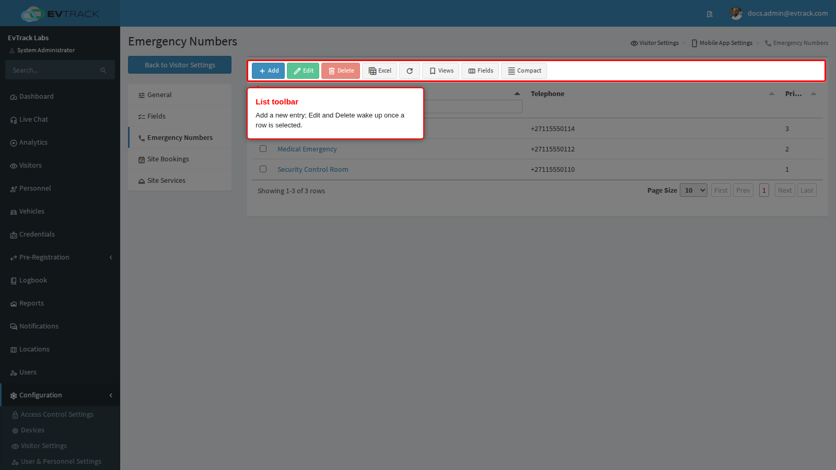Viewport: 836px width, 470px height.
Task: Tick the Medical Emergency row checkbox
Action: click(x=263, y=149)
